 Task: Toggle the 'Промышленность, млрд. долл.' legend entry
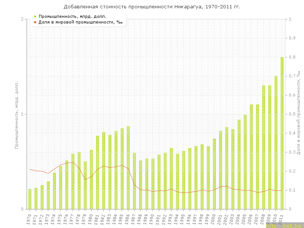(73, 16)
